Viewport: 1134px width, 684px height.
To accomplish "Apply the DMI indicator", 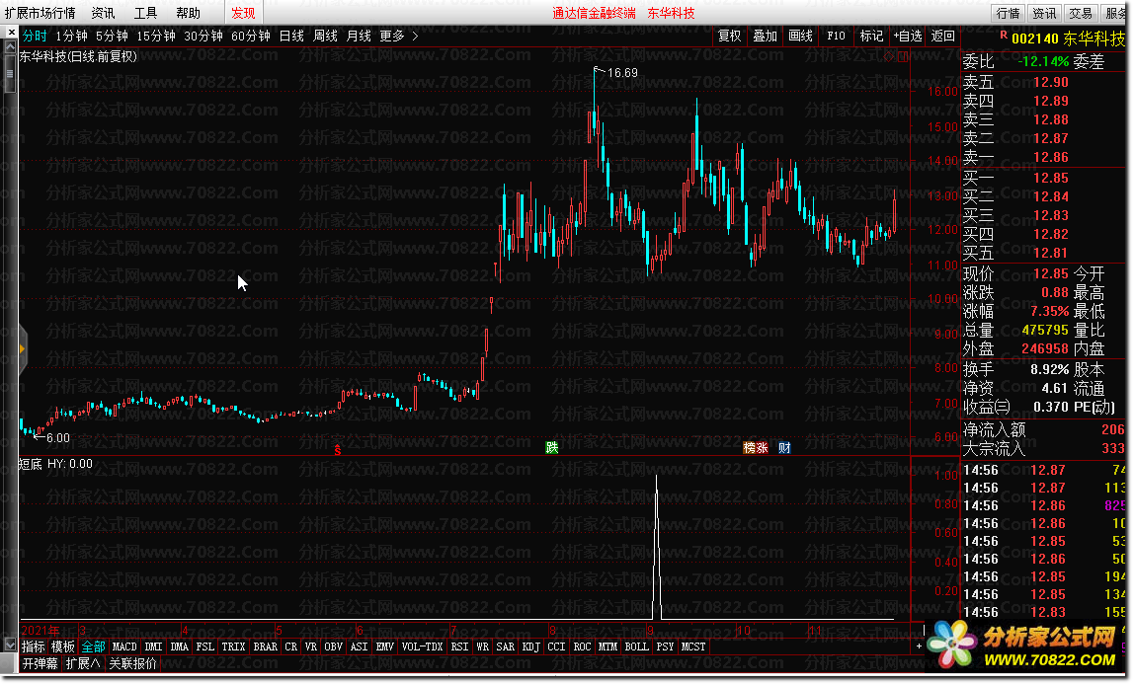I will click(153, 646).
